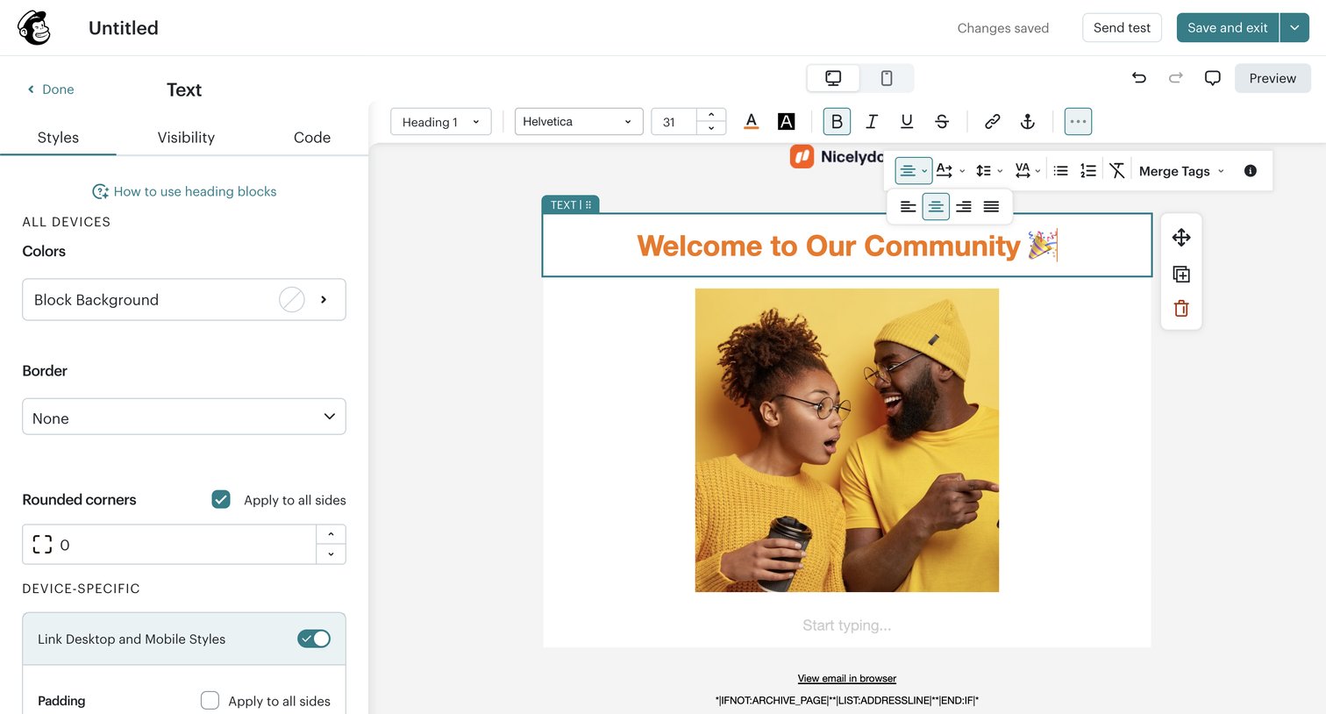The width and height of the screenshot is (1326, 714).
Task: Delete the text block
Action: coord(1181,309)
